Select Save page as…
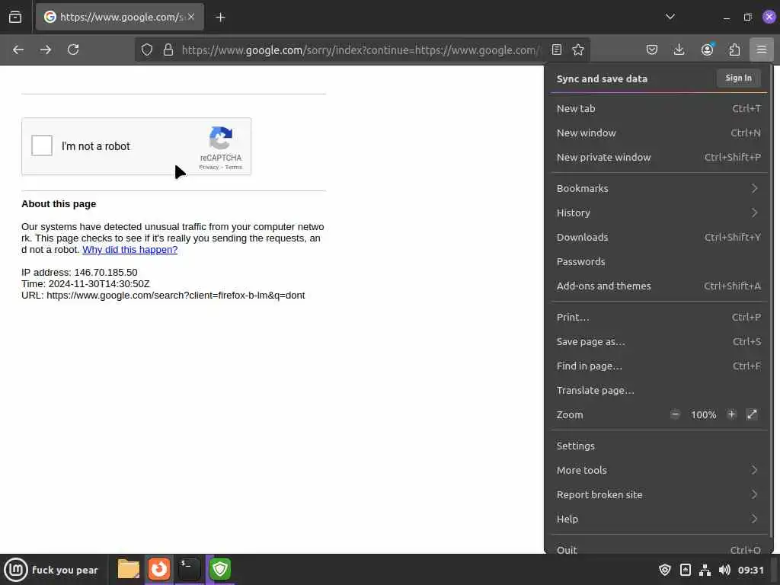780x585 pixels. tap(659, 342)
